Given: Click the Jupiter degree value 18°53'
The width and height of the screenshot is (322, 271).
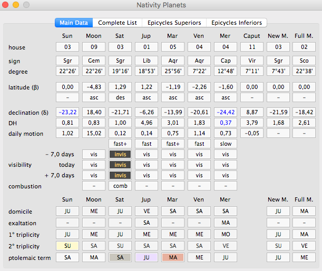Looking at the screenshot, I should click(x=147, y=71).
